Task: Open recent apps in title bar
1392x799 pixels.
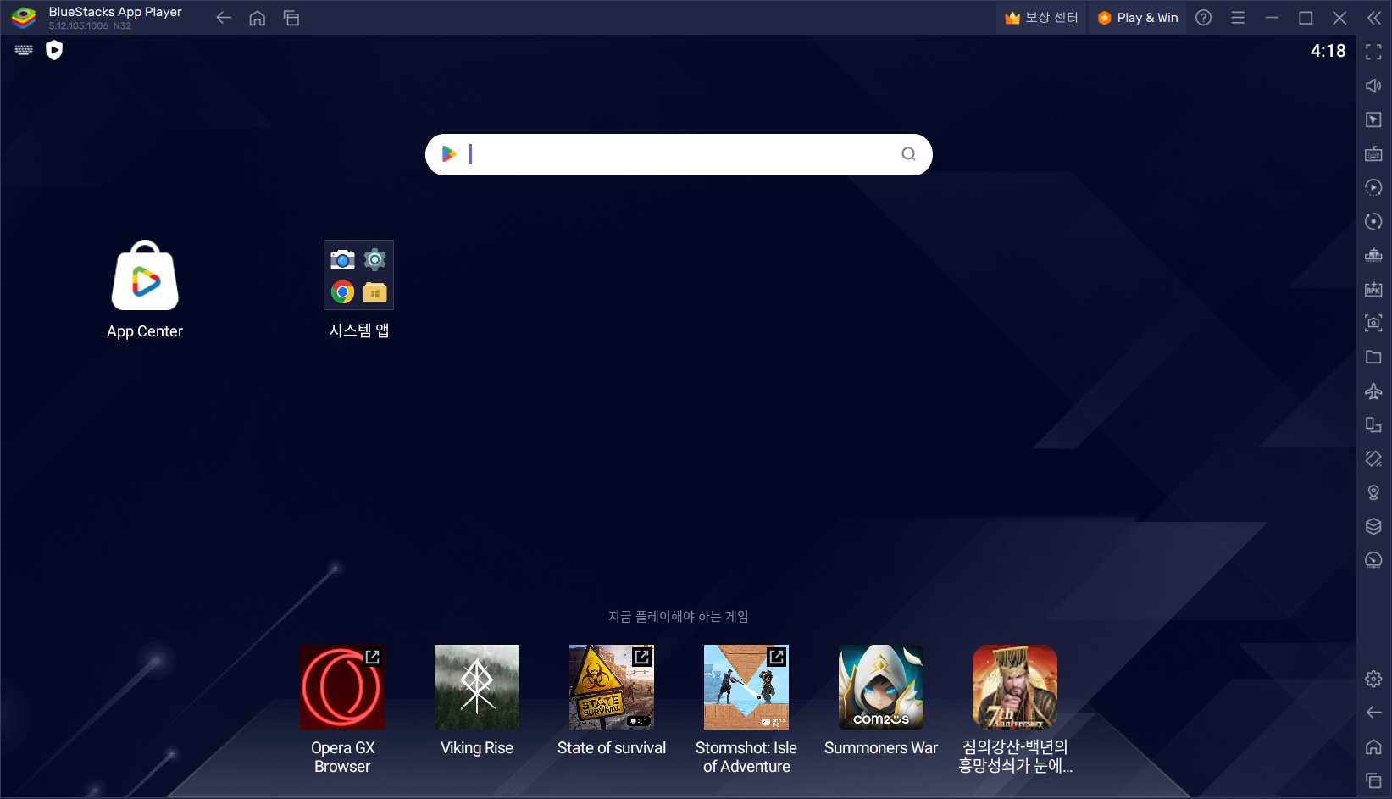Action: (x=291, y=18)
